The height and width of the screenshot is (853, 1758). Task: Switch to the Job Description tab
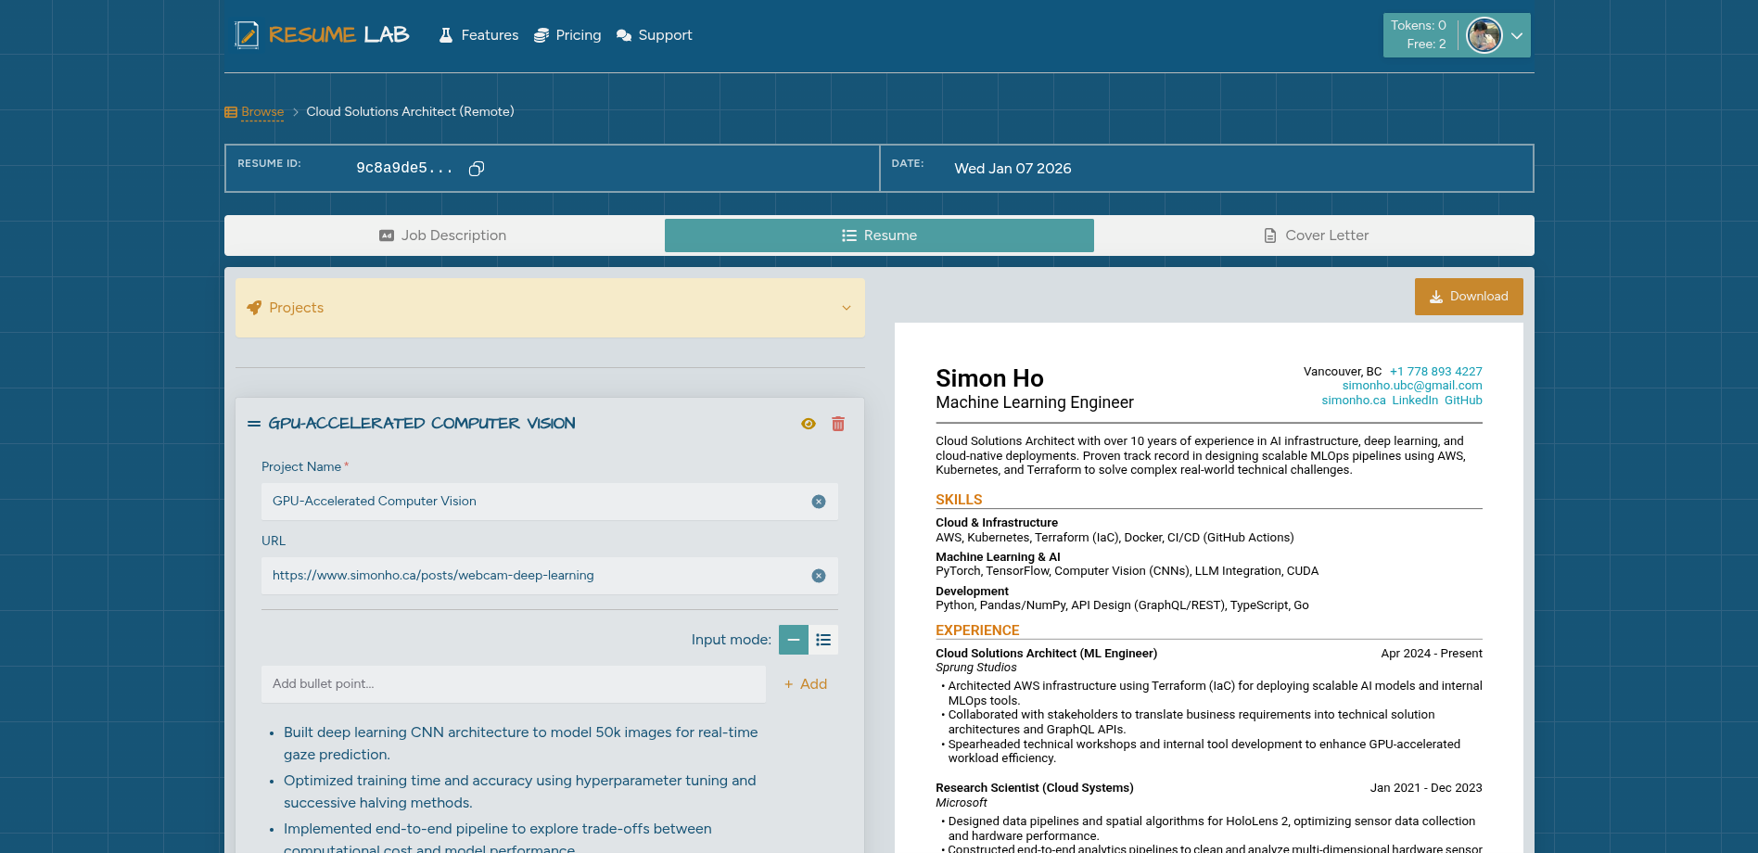443,236
